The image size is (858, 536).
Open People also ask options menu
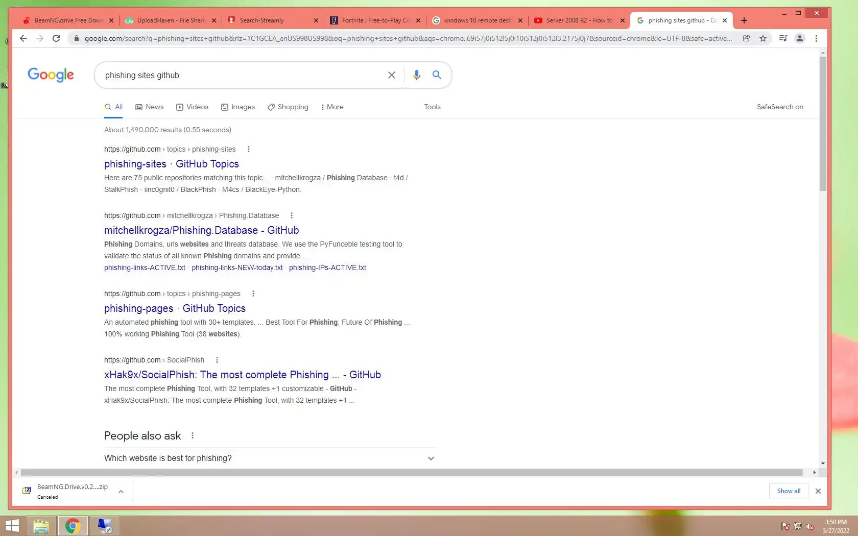193,435
